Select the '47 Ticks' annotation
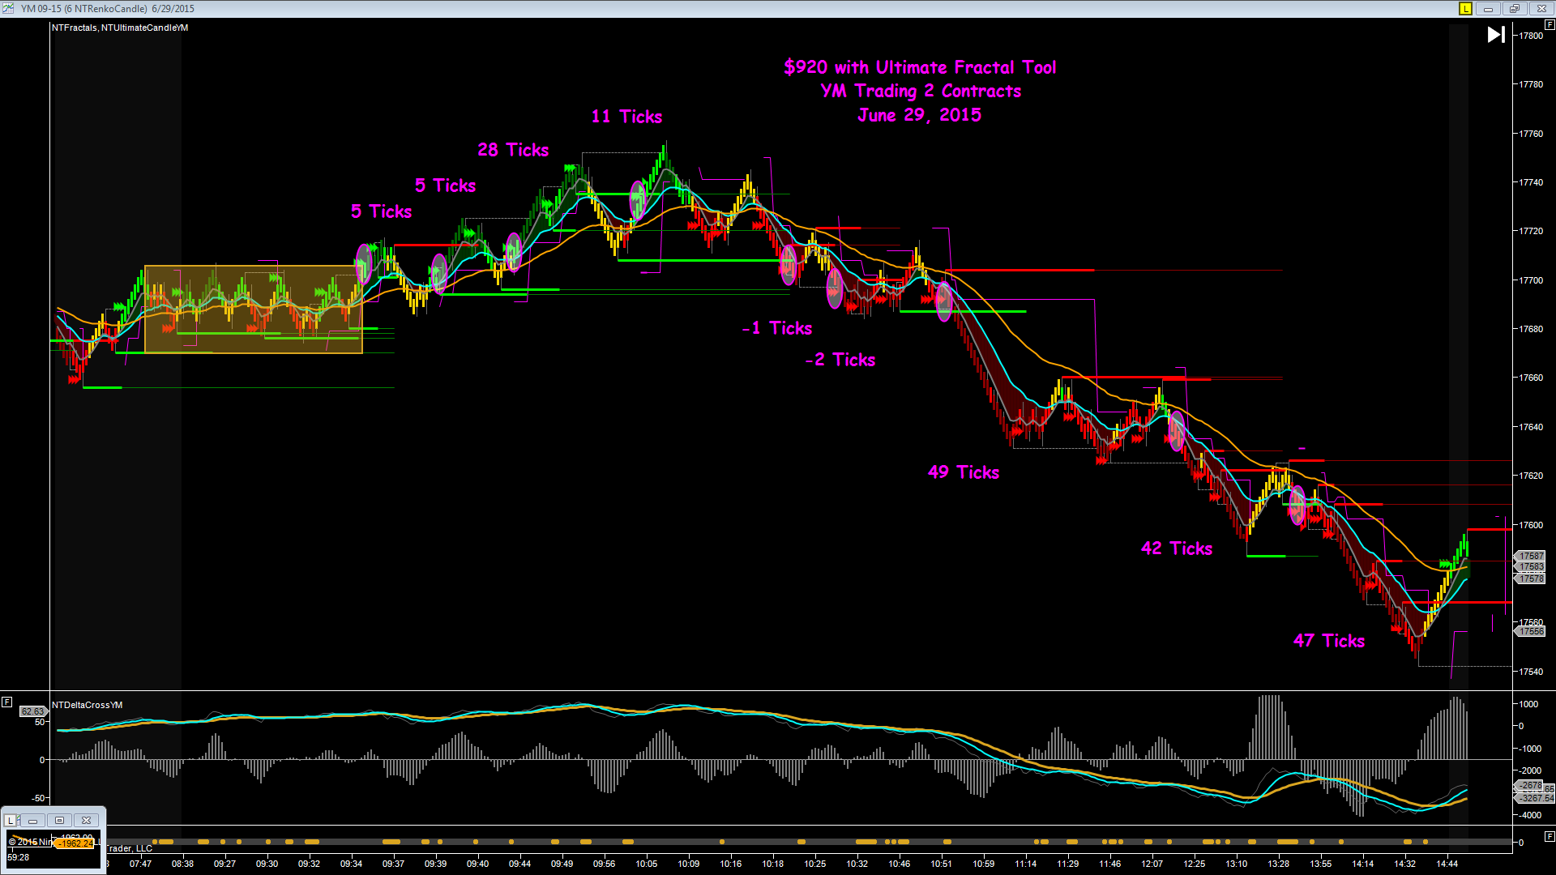 coord(1329,641)
